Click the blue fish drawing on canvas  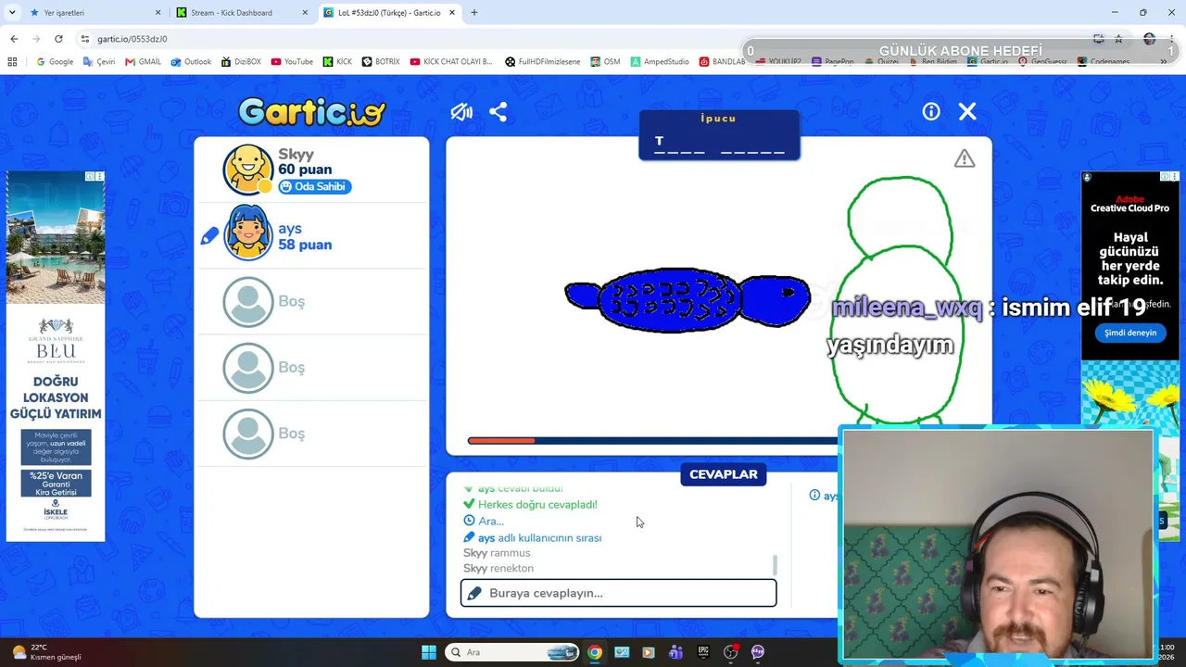coord(688,298)
